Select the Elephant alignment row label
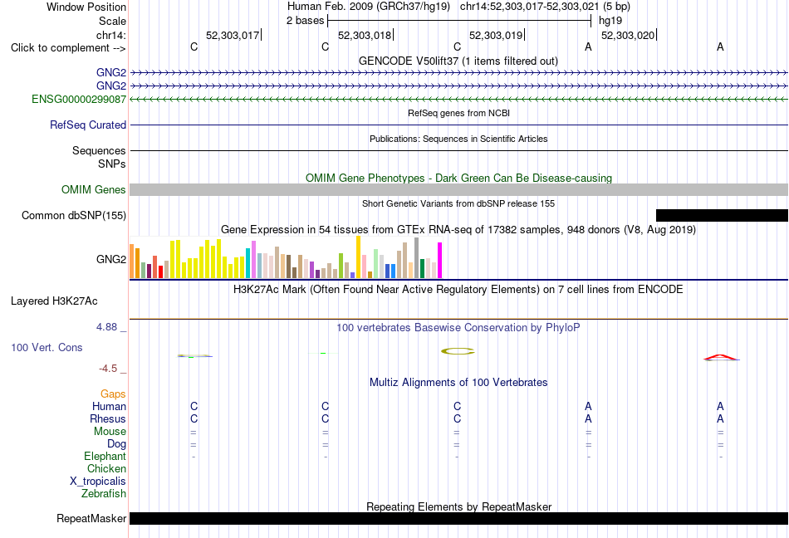 click(x=105, y=457)
